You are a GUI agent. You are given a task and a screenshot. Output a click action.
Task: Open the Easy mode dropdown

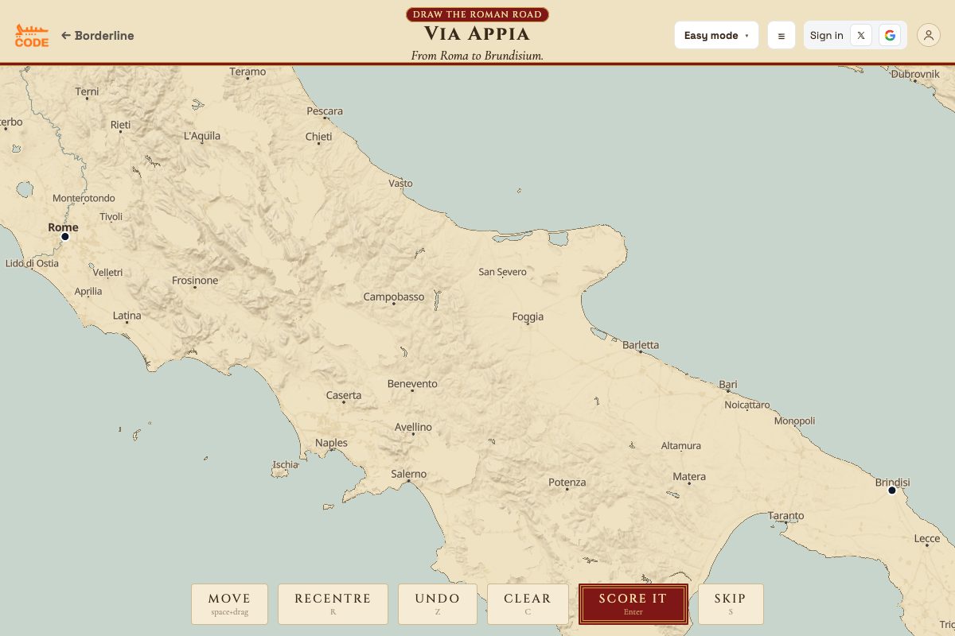(x=716, y=35)
